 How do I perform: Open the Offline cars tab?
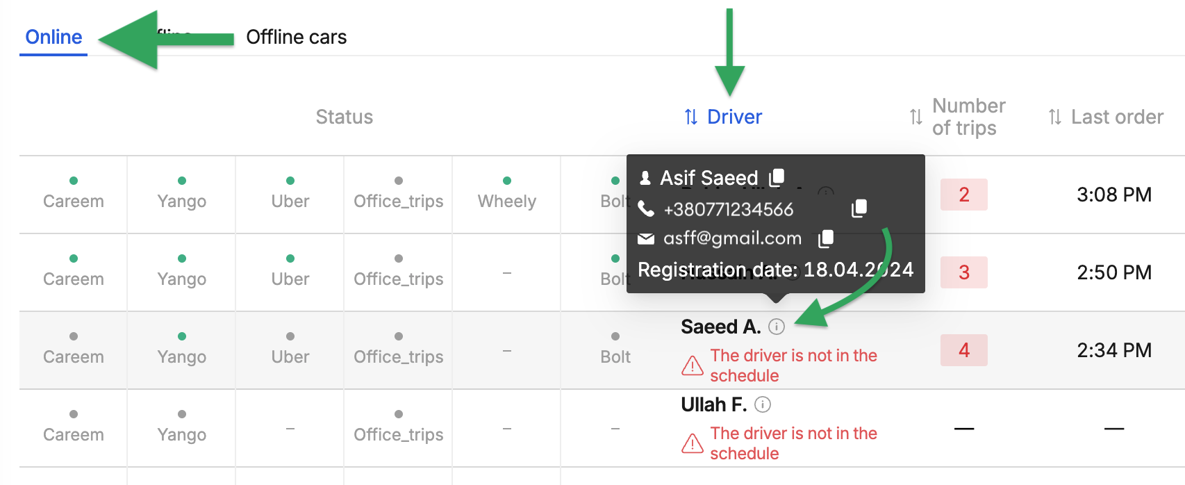[x=297, y=37]
